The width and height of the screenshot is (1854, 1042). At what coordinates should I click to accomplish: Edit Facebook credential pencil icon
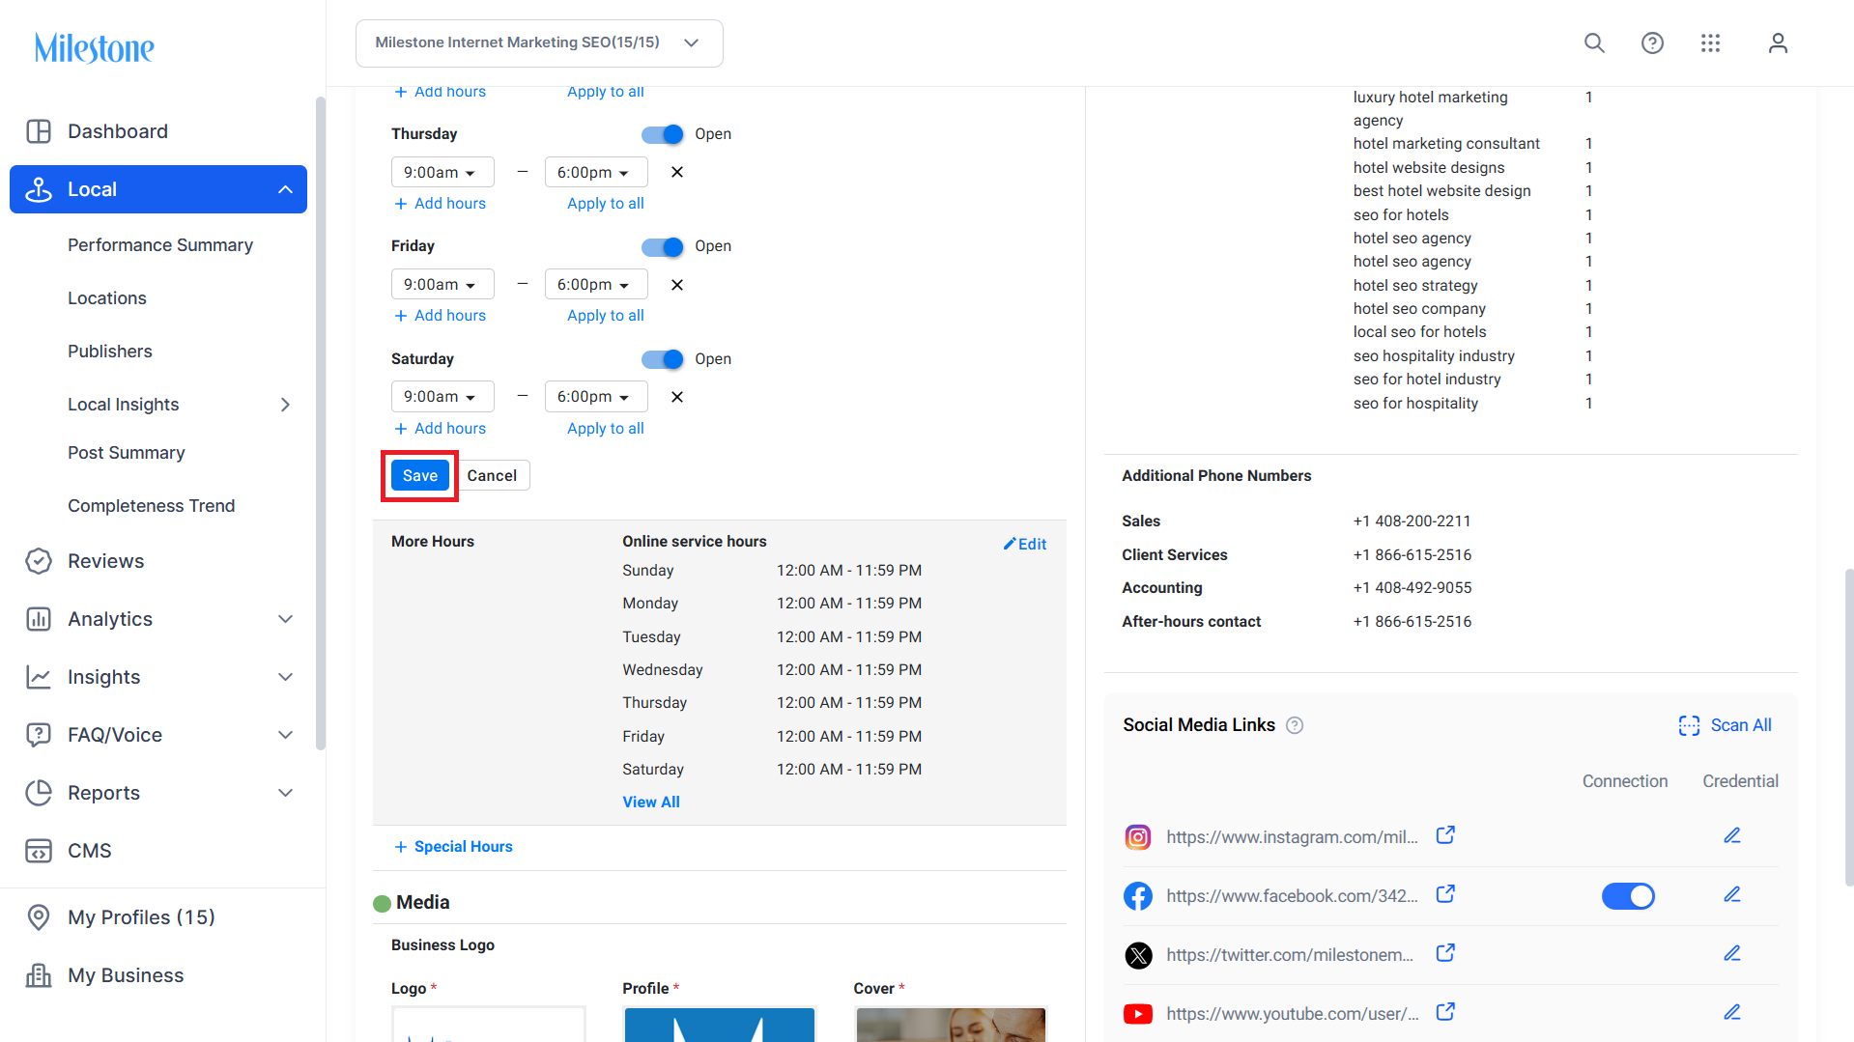click(1732, 894)
